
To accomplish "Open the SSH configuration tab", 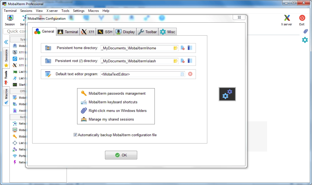I will coord(105,32).
